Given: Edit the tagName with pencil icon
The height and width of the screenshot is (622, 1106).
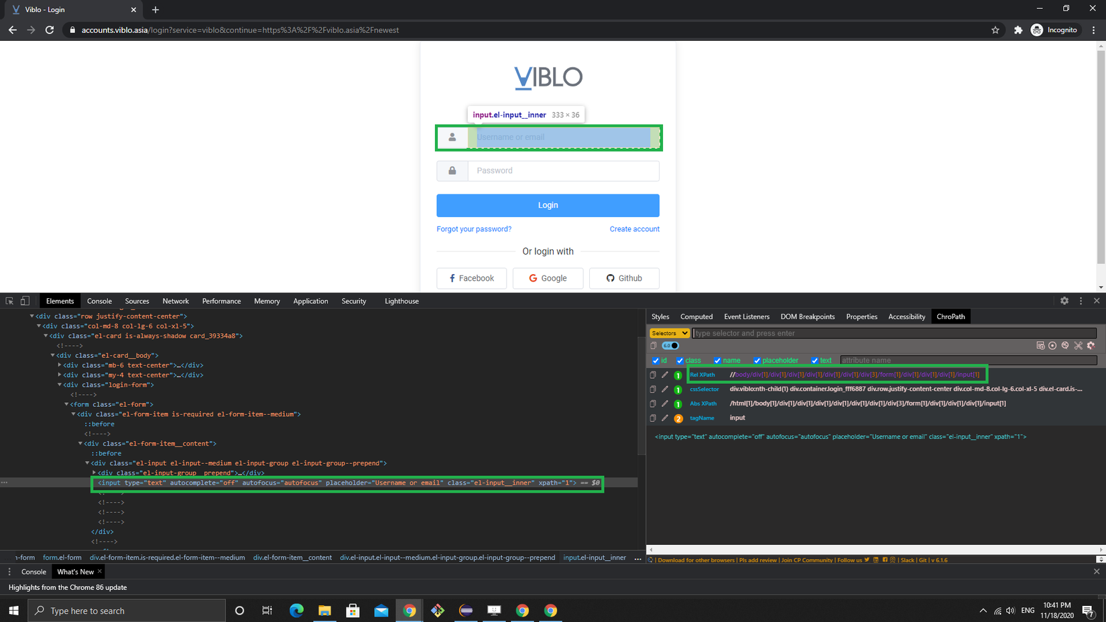Looking at the screenshot, I should (665, 418).
